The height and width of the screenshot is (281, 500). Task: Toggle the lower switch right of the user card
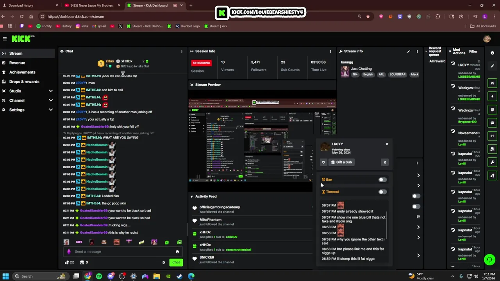pos(416,207)
